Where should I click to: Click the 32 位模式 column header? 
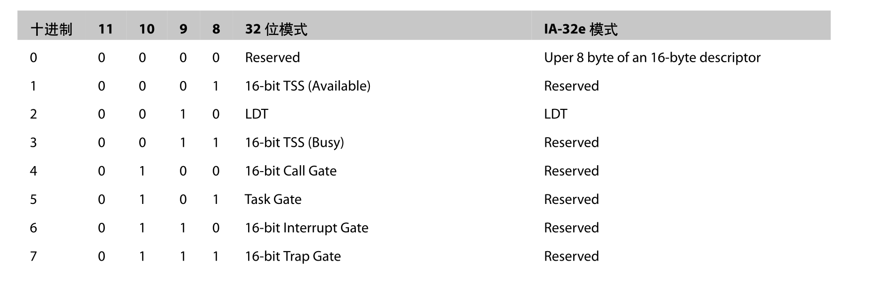pos(276,29)
